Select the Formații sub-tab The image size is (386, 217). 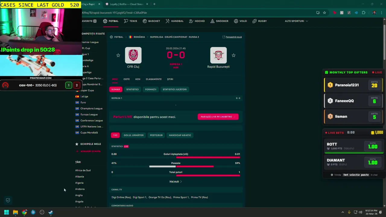pos(150,90)
